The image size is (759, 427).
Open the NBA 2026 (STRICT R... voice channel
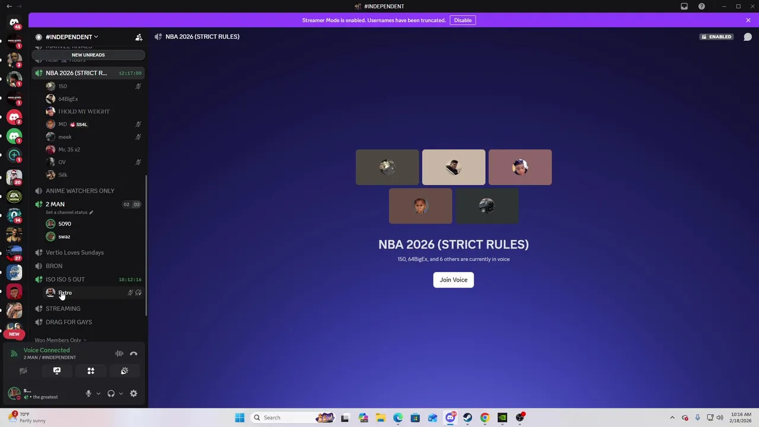click(88, 73)
